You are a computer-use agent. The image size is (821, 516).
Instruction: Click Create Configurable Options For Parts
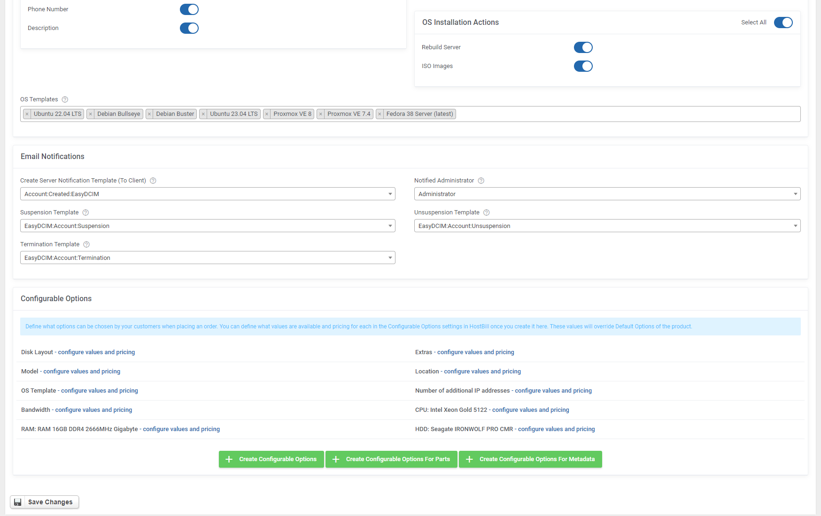tap(391, 459)
